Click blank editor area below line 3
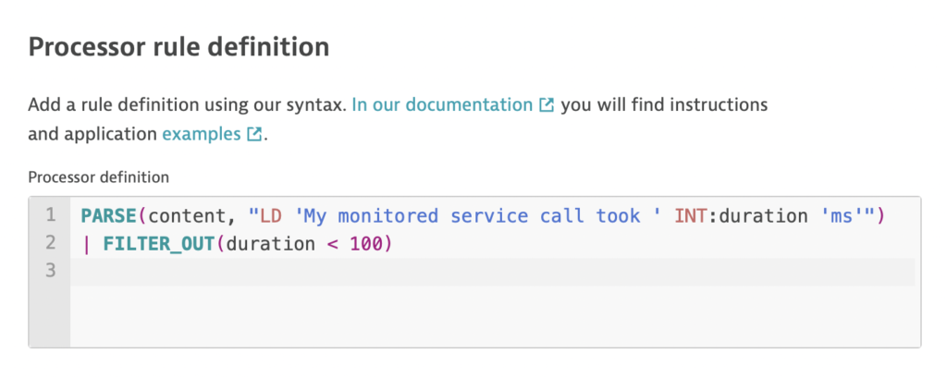947x377 pixels. tap(492, 316)
